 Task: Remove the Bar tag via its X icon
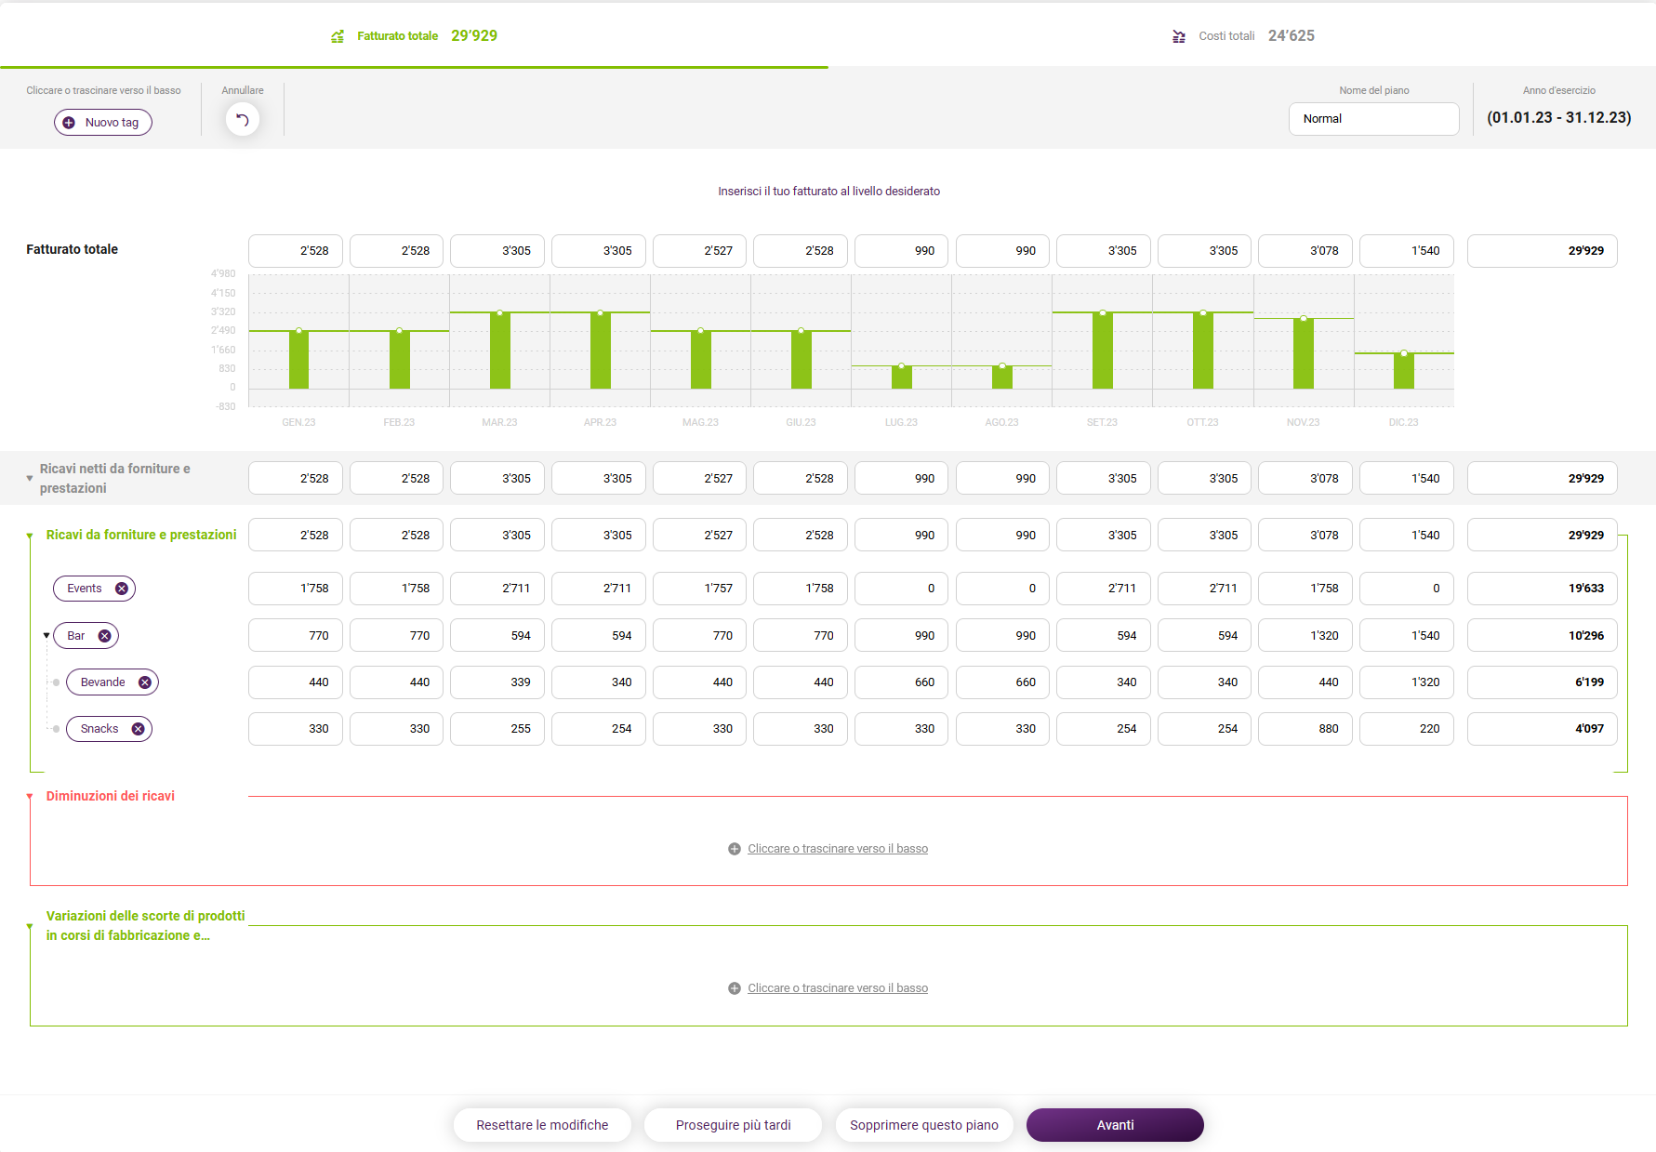tap(104, 636)
